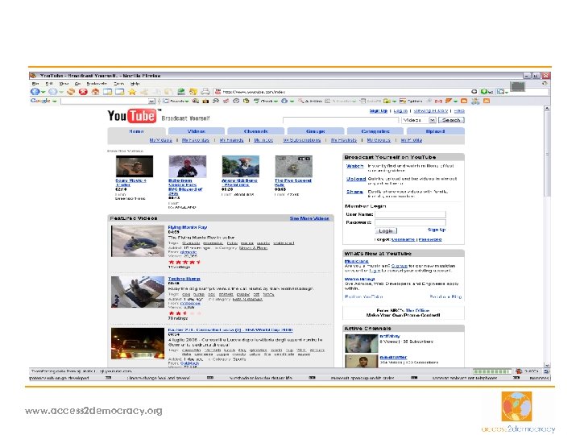Click the star rating under Techno Hump
The height and width of the screenshot is (435, 580).
(184, 313)
